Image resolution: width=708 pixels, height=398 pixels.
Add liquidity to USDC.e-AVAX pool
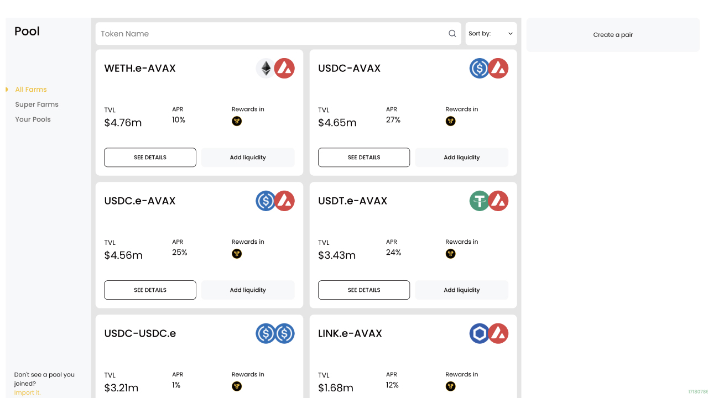click(248, 290)
